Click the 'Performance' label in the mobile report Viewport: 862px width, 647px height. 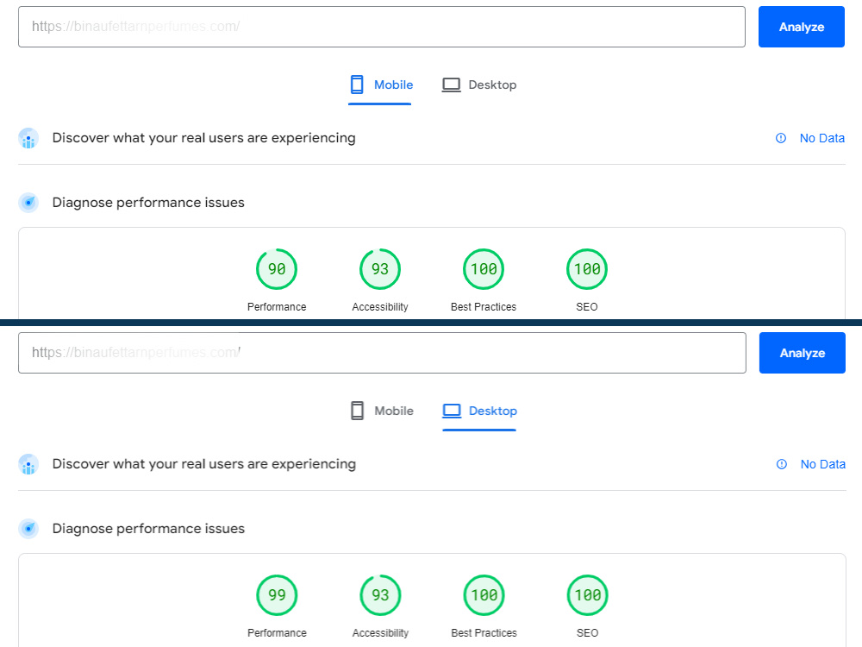point(277,307)
